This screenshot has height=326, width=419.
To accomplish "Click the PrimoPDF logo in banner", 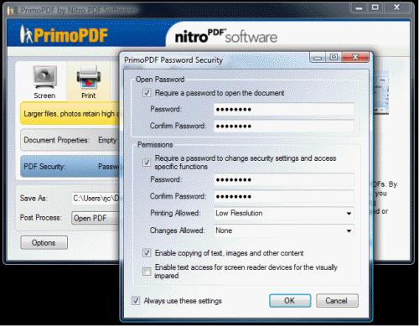I will pos(65,35).
